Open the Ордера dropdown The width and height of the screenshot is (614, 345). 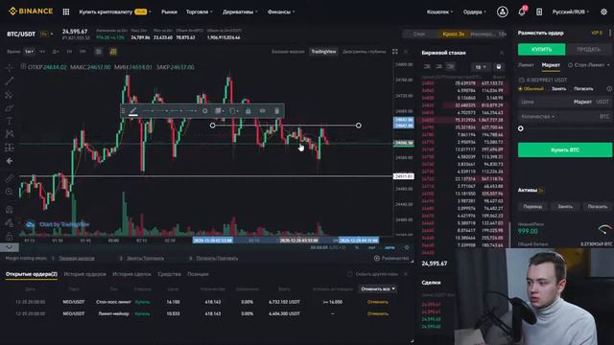point(475,11)
